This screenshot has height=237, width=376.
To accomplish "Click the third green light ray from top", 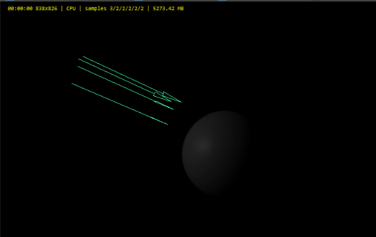I will tap(125, 88).
